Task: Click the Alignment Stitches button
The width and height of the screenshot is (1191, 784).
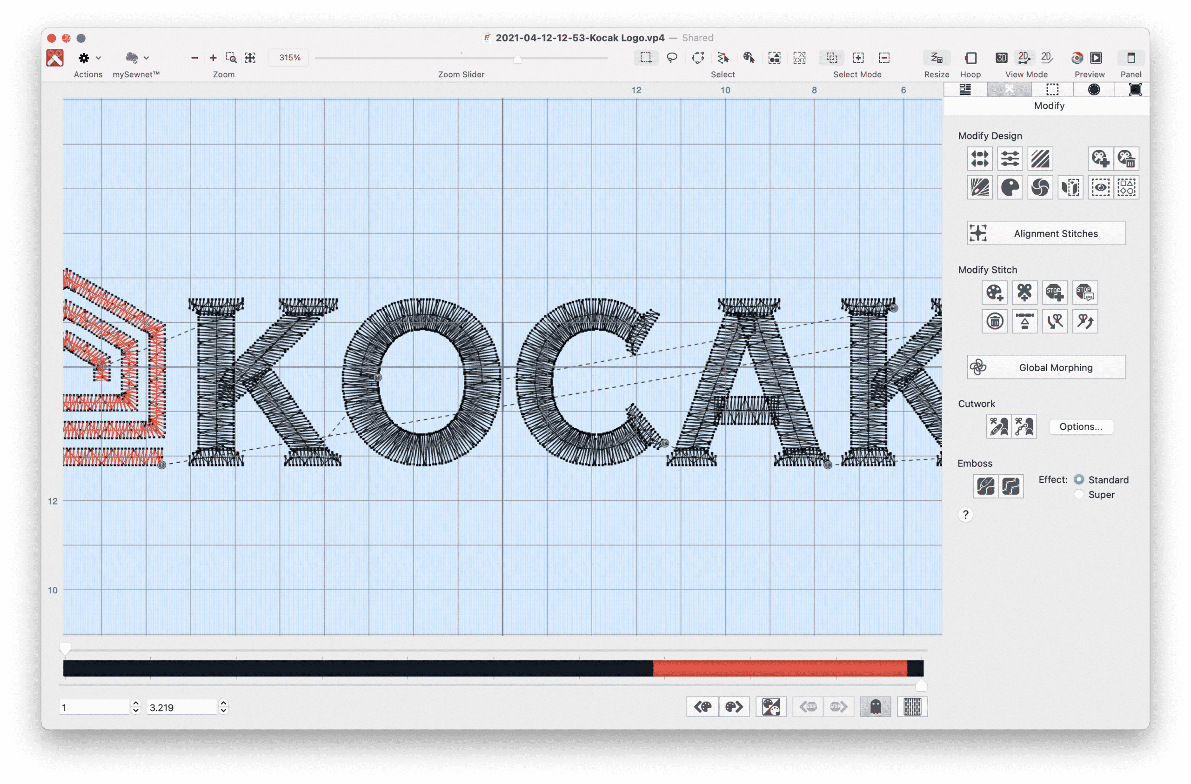Action: tap(1046, 233)
